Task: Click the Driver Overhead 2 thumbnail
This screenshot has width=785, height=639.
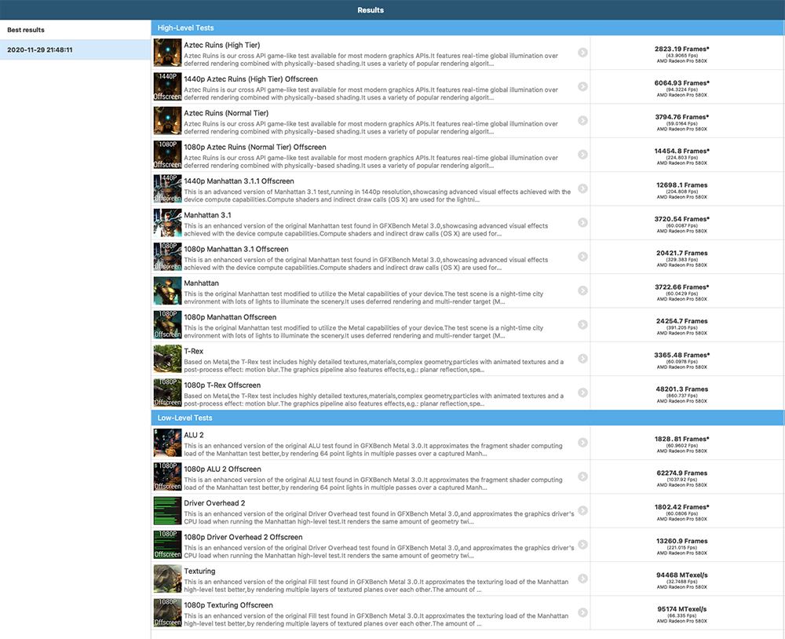Action: pos(168,511)
